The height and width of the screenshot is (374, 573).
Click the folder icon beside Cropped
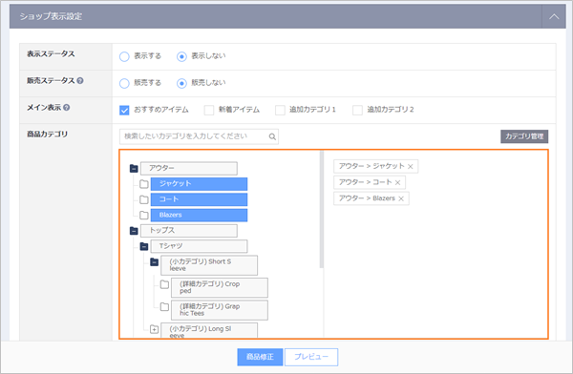[x=164, y=284]
